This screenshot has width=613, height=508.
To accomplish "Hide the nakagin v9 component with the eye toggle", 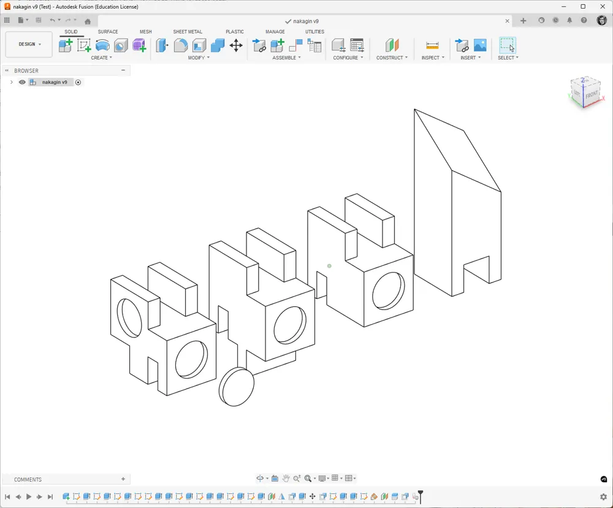I will click(x=22, y=82).
